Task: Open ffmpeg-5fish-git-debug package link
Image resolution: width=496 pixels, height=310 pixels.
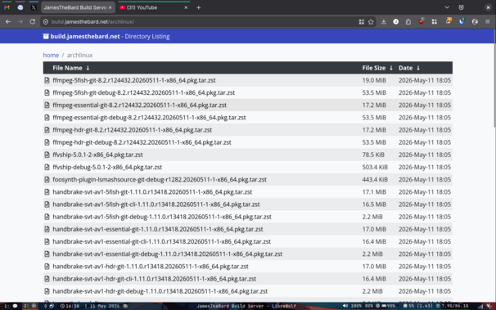Action: click(143, 92)
